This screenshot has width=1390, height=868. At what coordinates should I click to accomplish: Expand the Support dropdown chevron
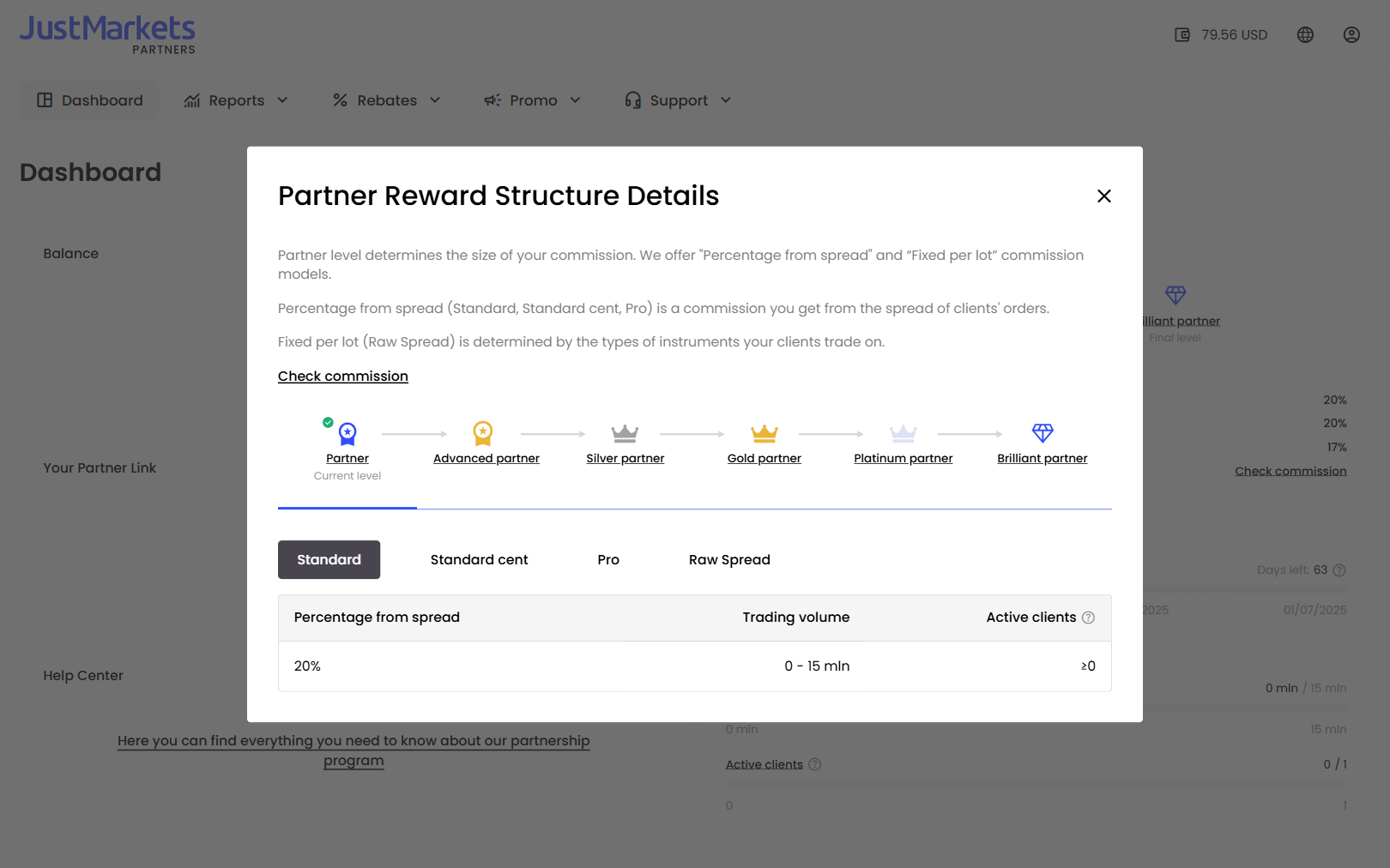726,100
